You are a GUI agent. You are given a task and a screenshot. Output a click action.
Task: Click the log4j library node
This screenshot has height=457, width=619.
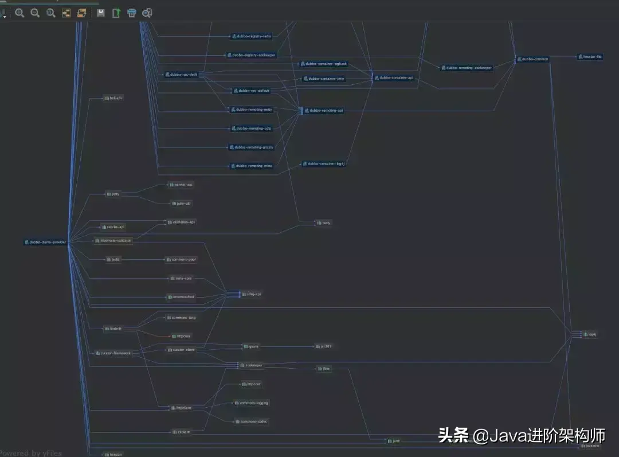pyautogui.click(x=590, y=334)
